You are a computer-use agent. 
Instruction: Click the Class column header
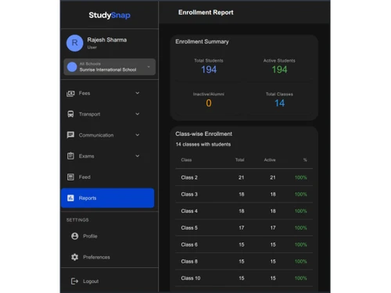pyautogui.click(x=186, y=160)
